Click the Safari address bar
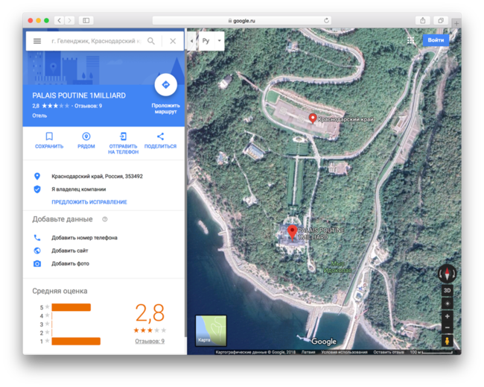 [241, 21]
